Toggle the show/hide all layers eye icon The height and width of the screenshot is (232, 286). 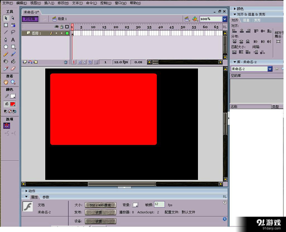click(56, 27)
